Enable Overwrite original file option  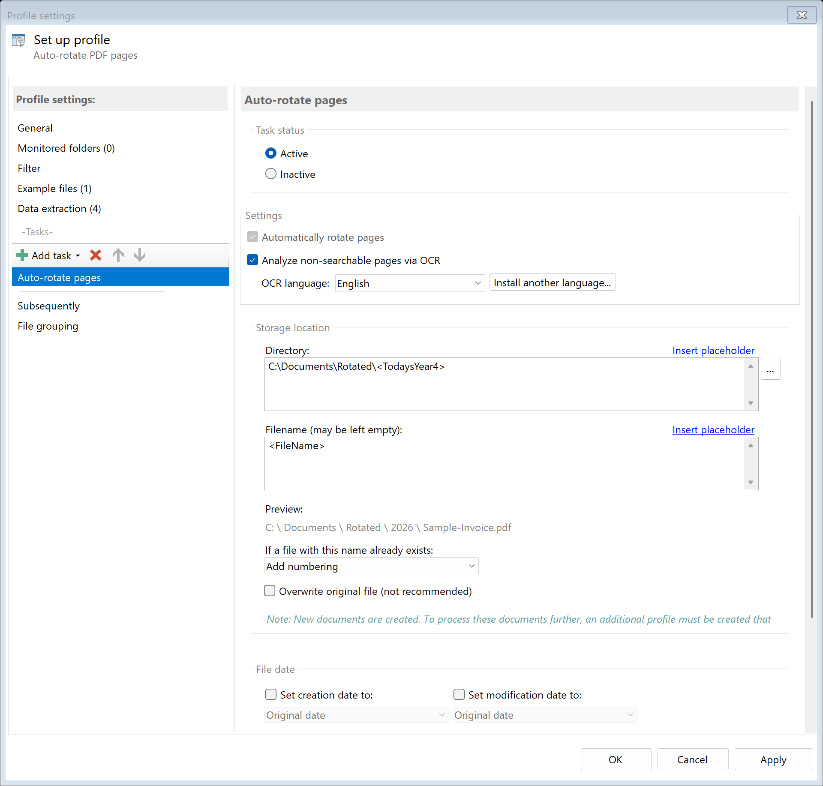coord(270,591)
